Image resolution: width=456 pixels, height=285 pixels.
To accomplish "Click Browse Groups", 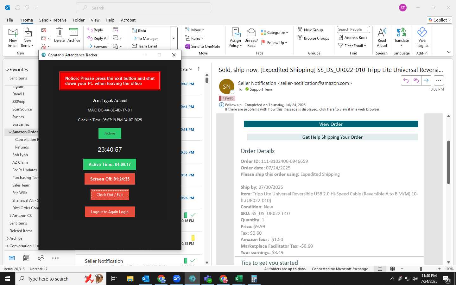I will [313, 38].
